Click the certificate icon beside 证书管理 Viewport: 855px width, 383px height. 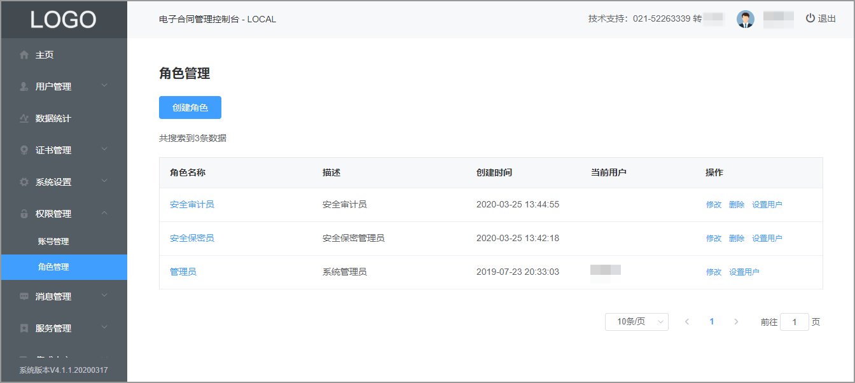[x=24, y=150]
